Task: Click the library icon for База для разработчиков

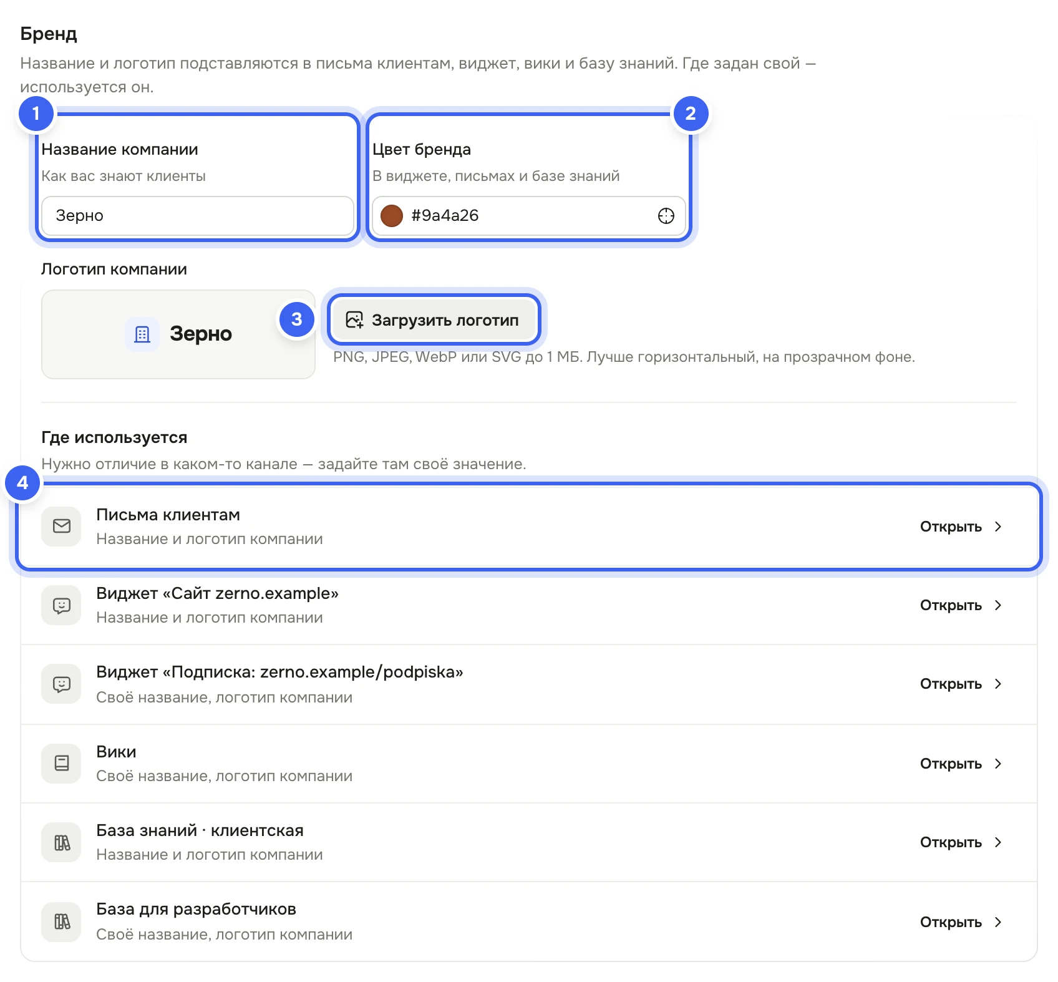Action: [61, 921]
